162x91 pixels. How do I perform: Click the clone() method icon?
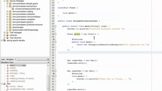click(x=7, y=86)
